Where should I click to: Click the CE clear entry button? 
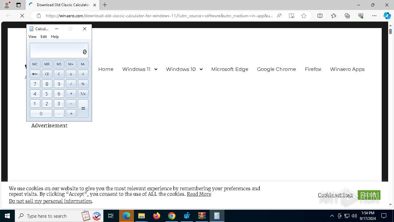tap(47, 74)
